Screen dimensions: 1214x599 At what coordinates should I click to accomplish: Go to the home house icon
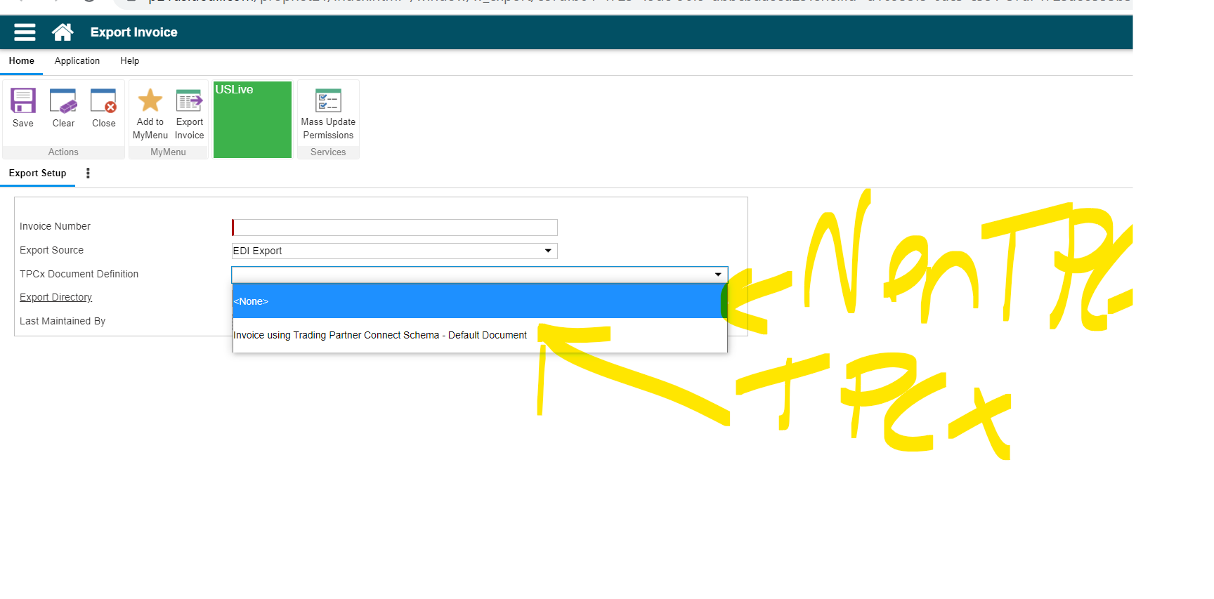(x=63, y=32)
